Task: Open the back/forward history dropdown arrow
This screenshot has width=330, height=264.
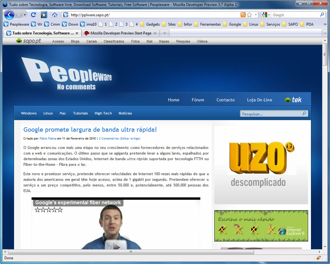Action: [x=25, y=15]
